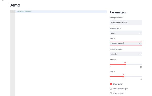Click the Tab size maximum value 8
The width and height of the screenshot is (152, 96).
[x=141, y=79]
